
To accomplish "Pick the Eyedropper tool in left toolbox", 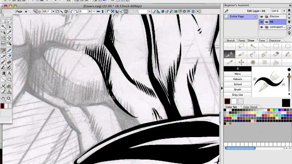I will [9, 32].
